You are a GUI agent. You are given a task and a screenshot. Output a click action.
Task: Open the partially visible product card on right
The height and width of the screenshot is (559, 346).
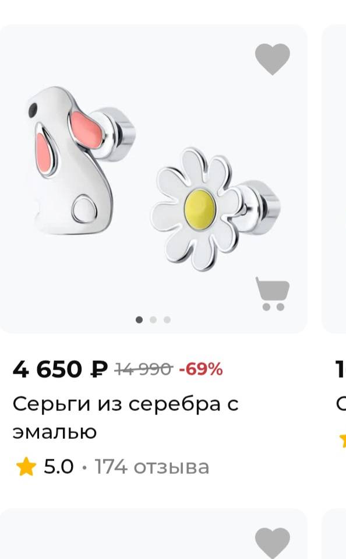tap(334, 179)
